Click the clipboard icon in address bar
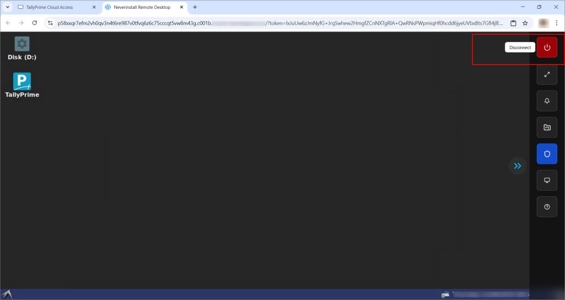565x300 pixels. click(513, 23)
